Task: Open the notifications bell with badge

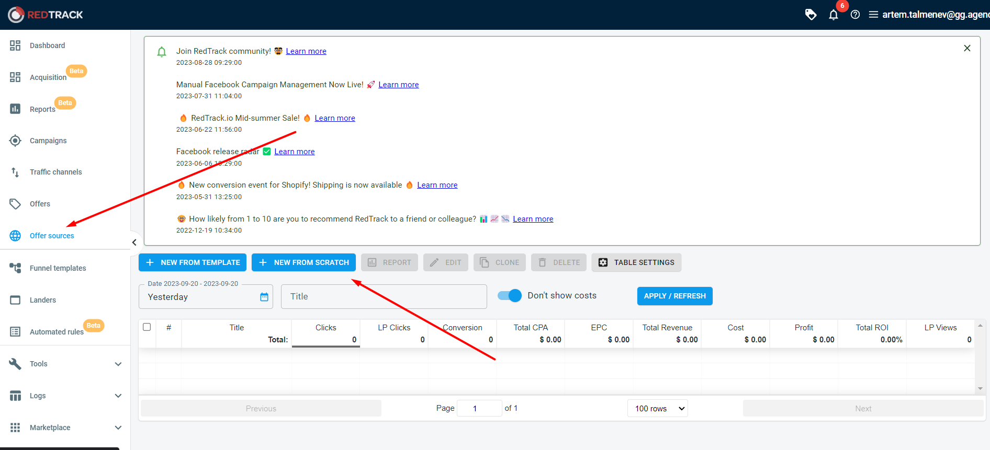Action: [834, 15]
